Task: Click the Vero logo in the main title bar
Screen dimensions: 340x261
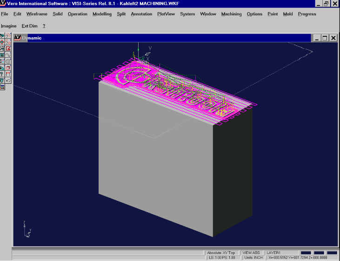Action: [x=3, y=3]
